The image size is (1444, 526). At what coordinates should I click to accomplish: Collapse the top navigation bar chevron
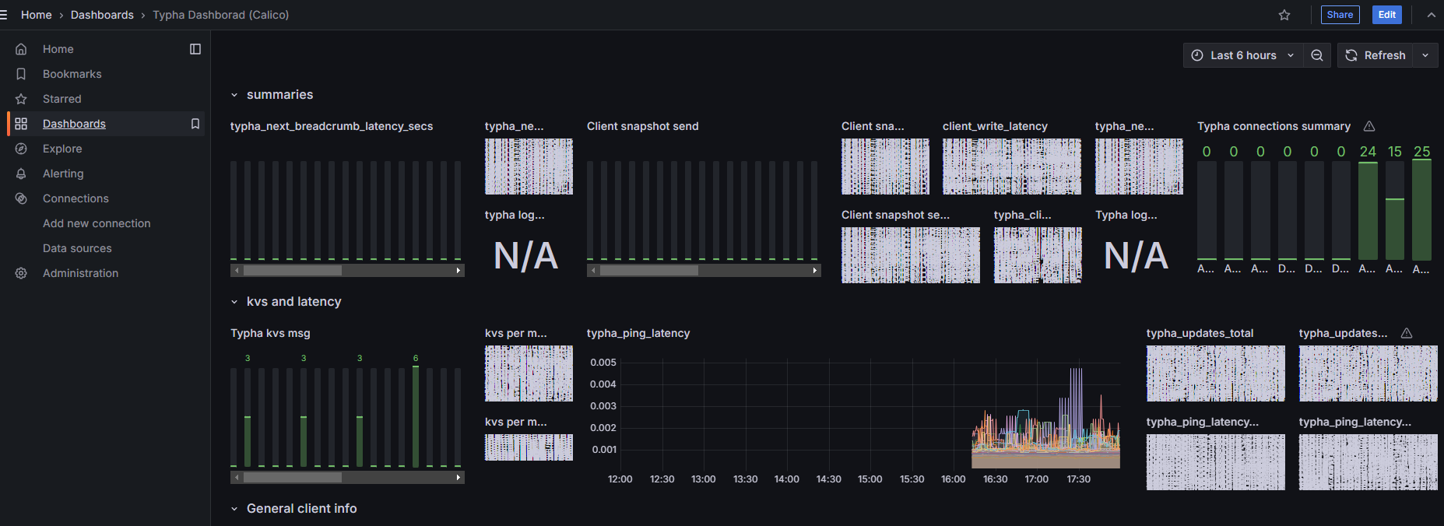point(1431,15)
